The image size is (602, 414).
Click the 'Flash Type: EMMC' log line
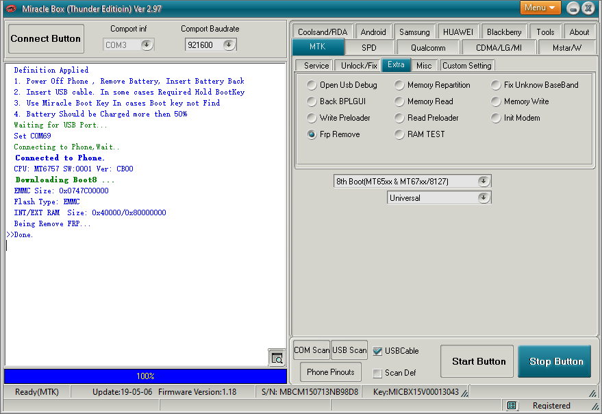click(47, 202)
